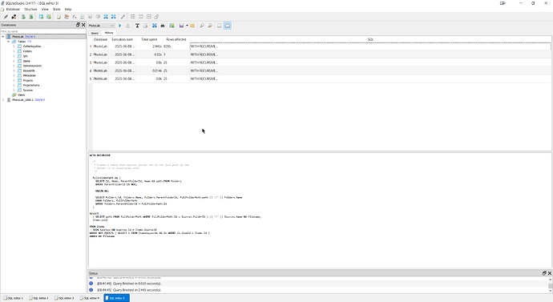Open the Database menu
Image resolution: width=553 pixels, height=302 pixels.
tap(13, 9)
